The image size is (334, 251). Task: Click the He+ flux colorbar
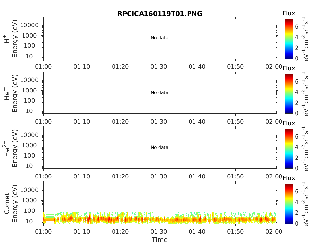(289, 94)
